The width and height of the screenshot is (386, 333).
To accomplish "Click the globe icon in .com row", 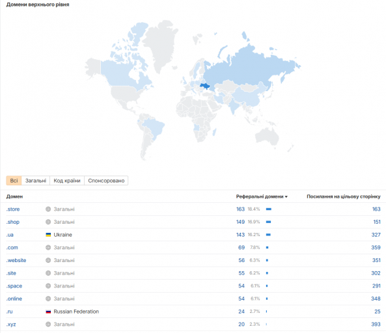I will (x=48, y=247).
